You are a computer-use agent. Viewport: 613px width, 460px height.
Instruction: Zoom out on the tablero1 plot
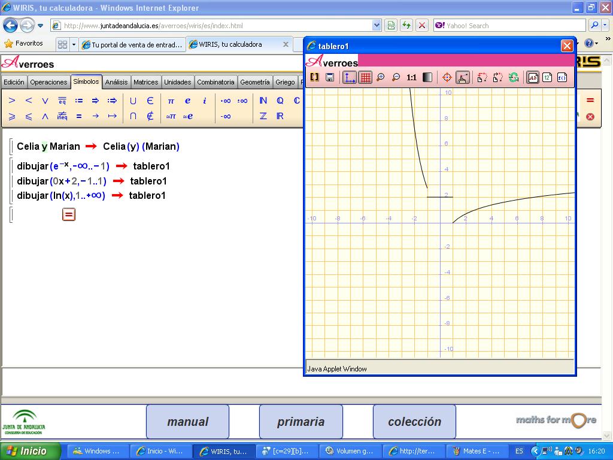tap(396, 77)
